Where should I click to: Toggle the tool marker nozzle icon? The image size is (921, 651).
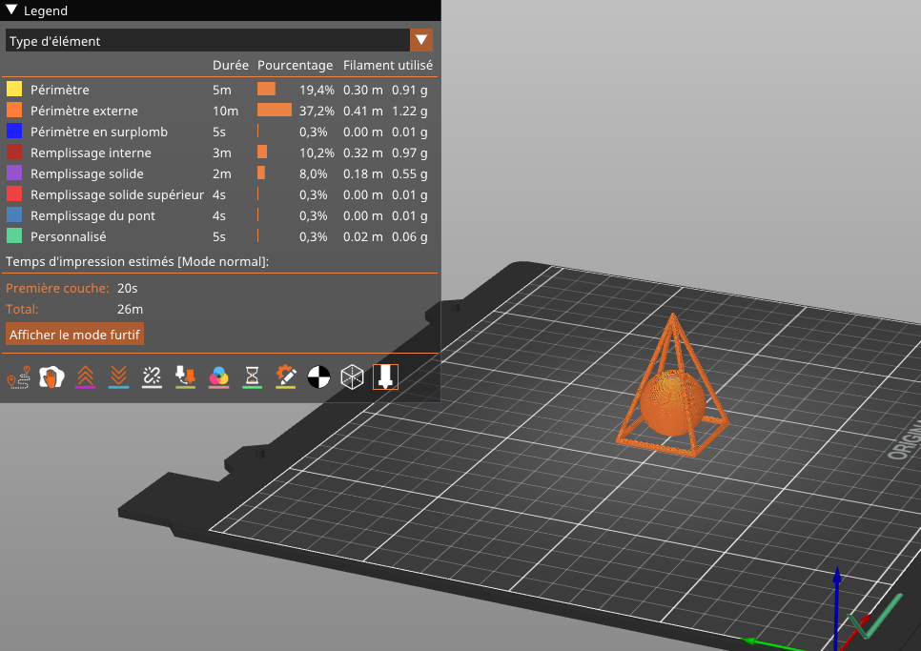pyautogui.click(x=385, y=377)
